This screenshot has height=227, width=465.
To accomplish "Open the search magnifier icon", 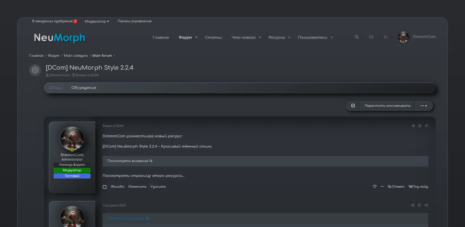I will 356,37.
